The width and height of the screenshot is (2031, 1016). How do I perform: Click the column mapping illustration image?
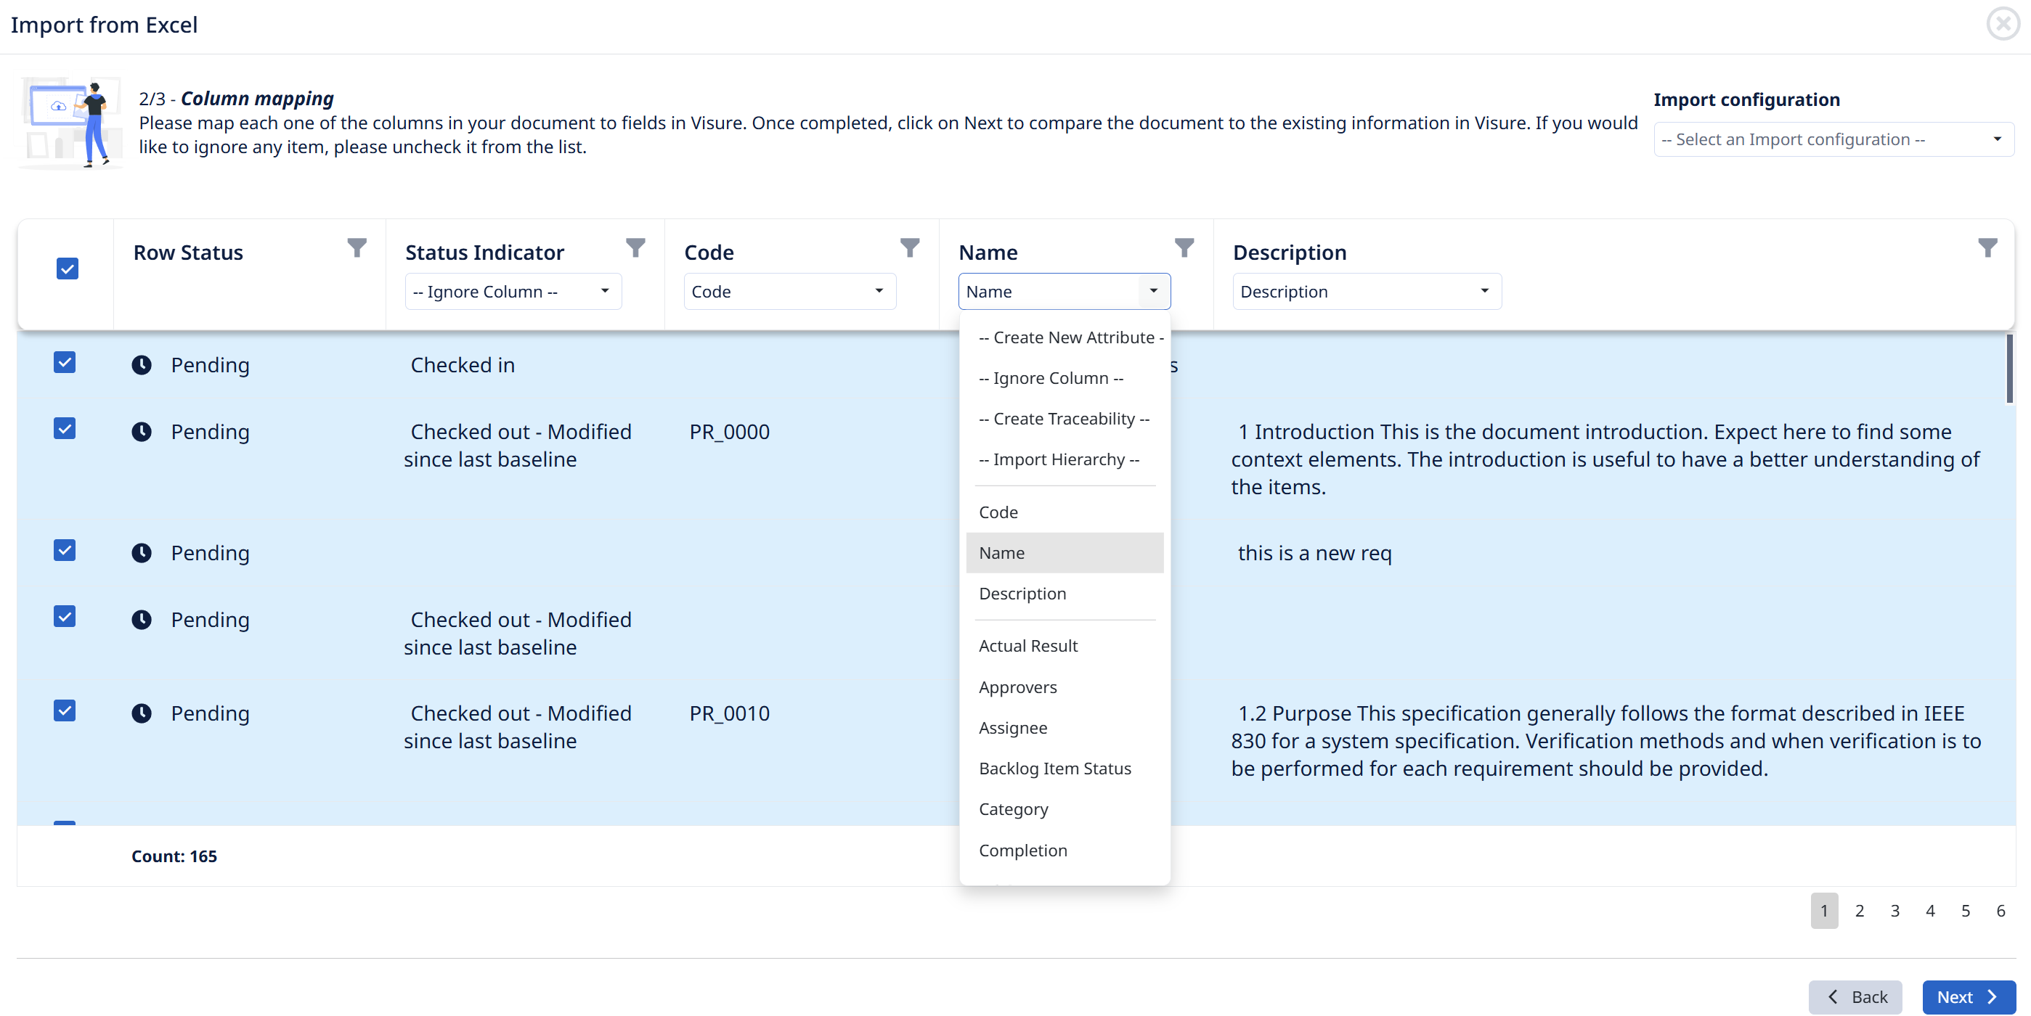71,122
